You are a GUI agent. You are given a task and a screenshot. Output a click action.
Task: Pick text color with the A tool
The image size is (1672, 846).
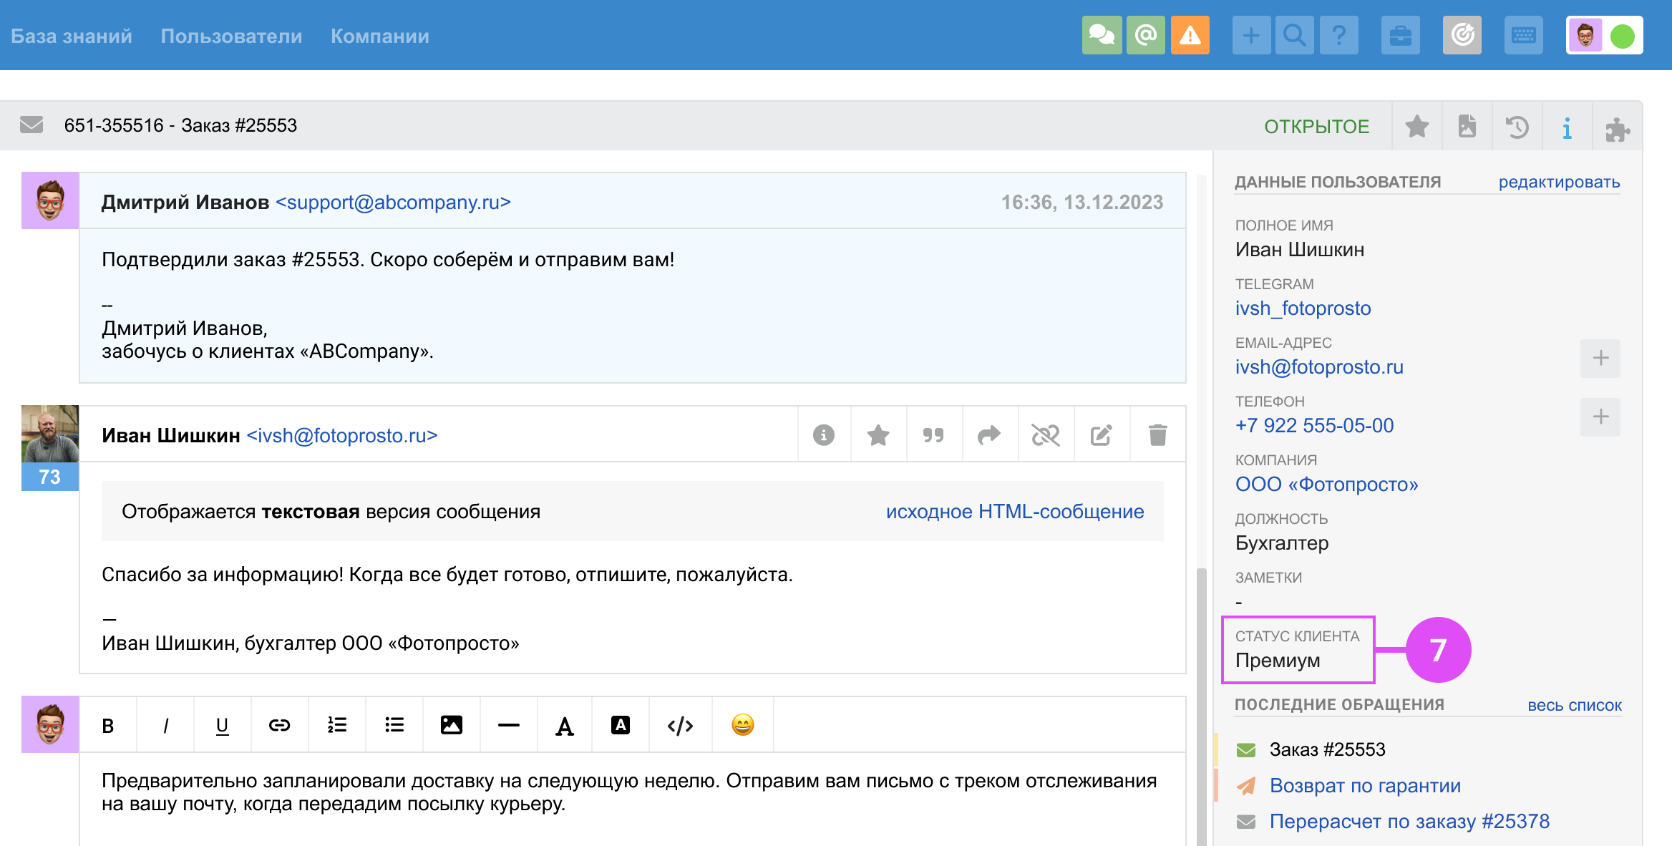[565, 726]
